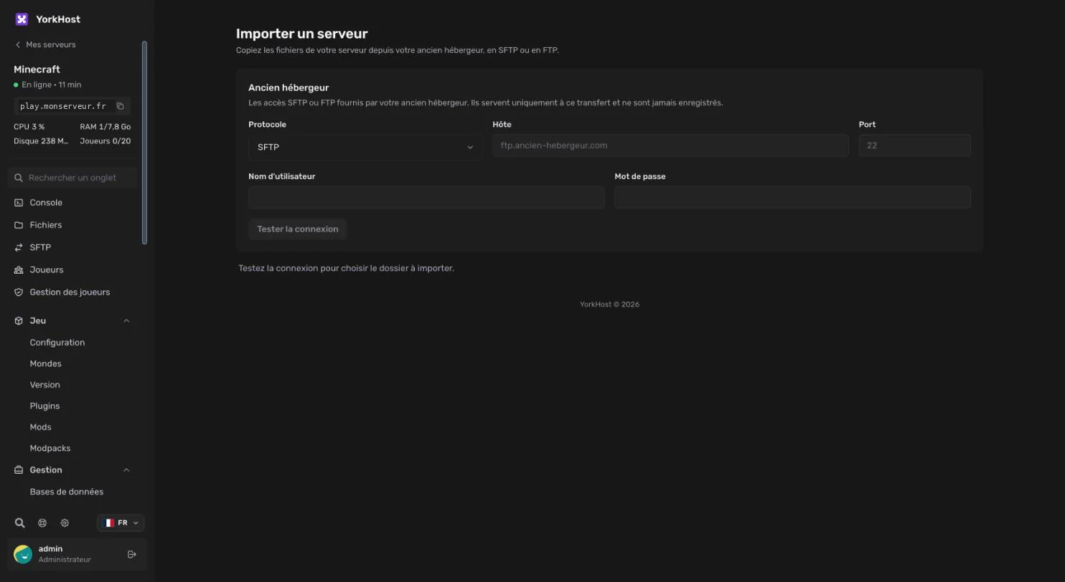Screen dimensions: 1065x582
Task: Open the Console tab
Action: [72, 203]
